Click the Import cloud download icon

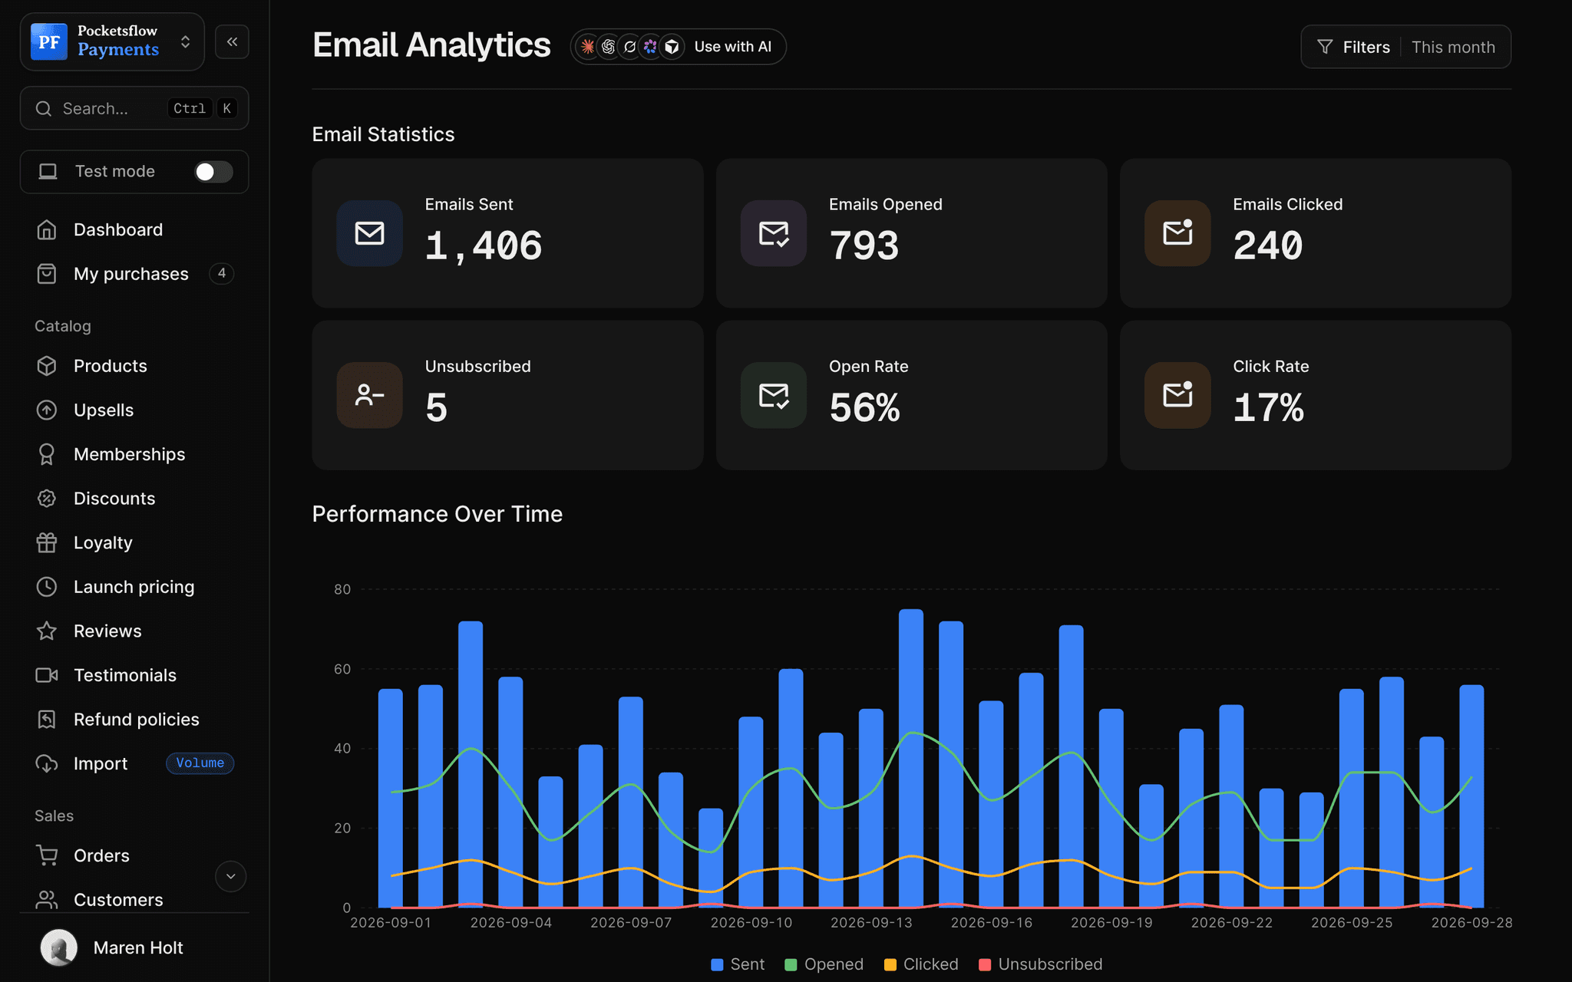(x=47, y=763)
